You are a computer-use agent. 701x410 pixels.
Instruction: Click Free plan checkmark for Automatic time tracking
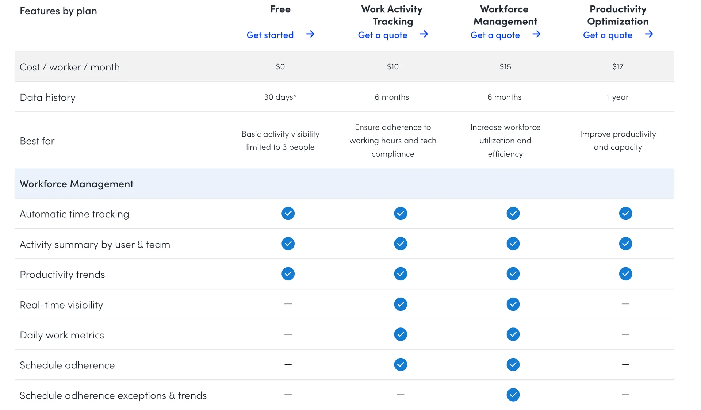pyautogui.click(x=288, y=213)
